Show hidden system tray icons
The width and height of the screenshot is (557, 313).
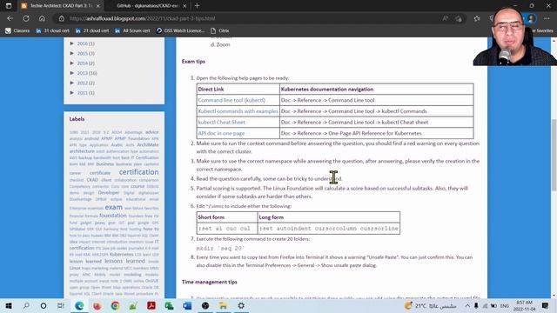coord(467,305)
